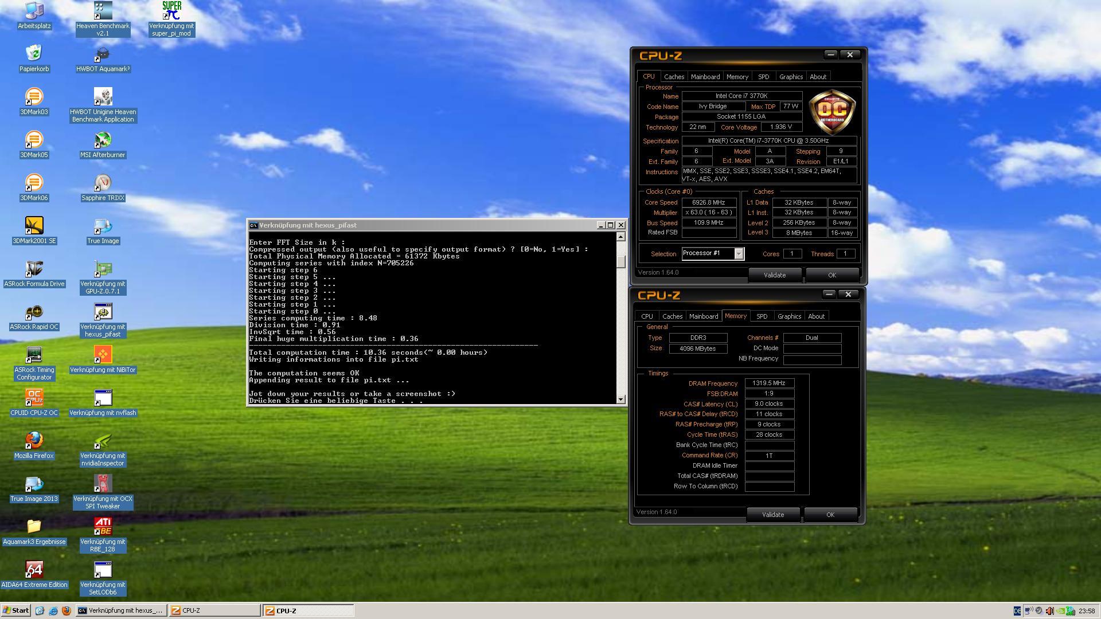Click Validate in lower CPU-Z memory window

tap(773, 515)
